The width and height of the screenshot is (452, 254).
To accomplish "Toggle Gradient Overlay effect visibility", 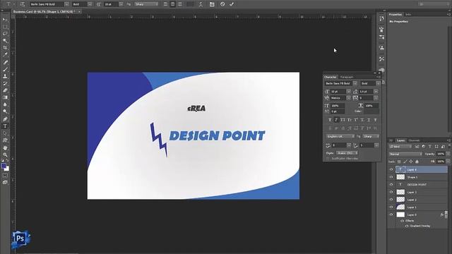I will (x=407, y=226).
